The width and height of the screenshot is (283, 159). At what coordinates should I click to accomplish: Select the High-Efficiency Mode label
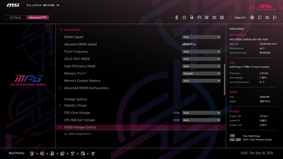(79, 66)
